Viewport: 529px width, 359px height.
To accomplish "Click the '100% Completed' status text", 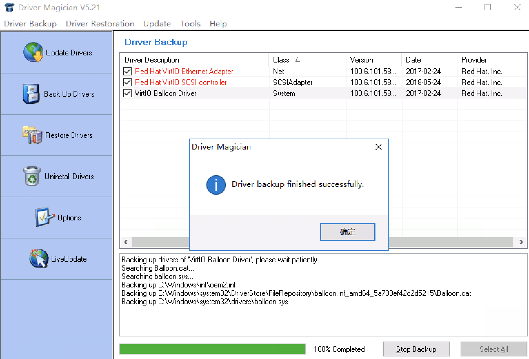I will click(339, 349).
